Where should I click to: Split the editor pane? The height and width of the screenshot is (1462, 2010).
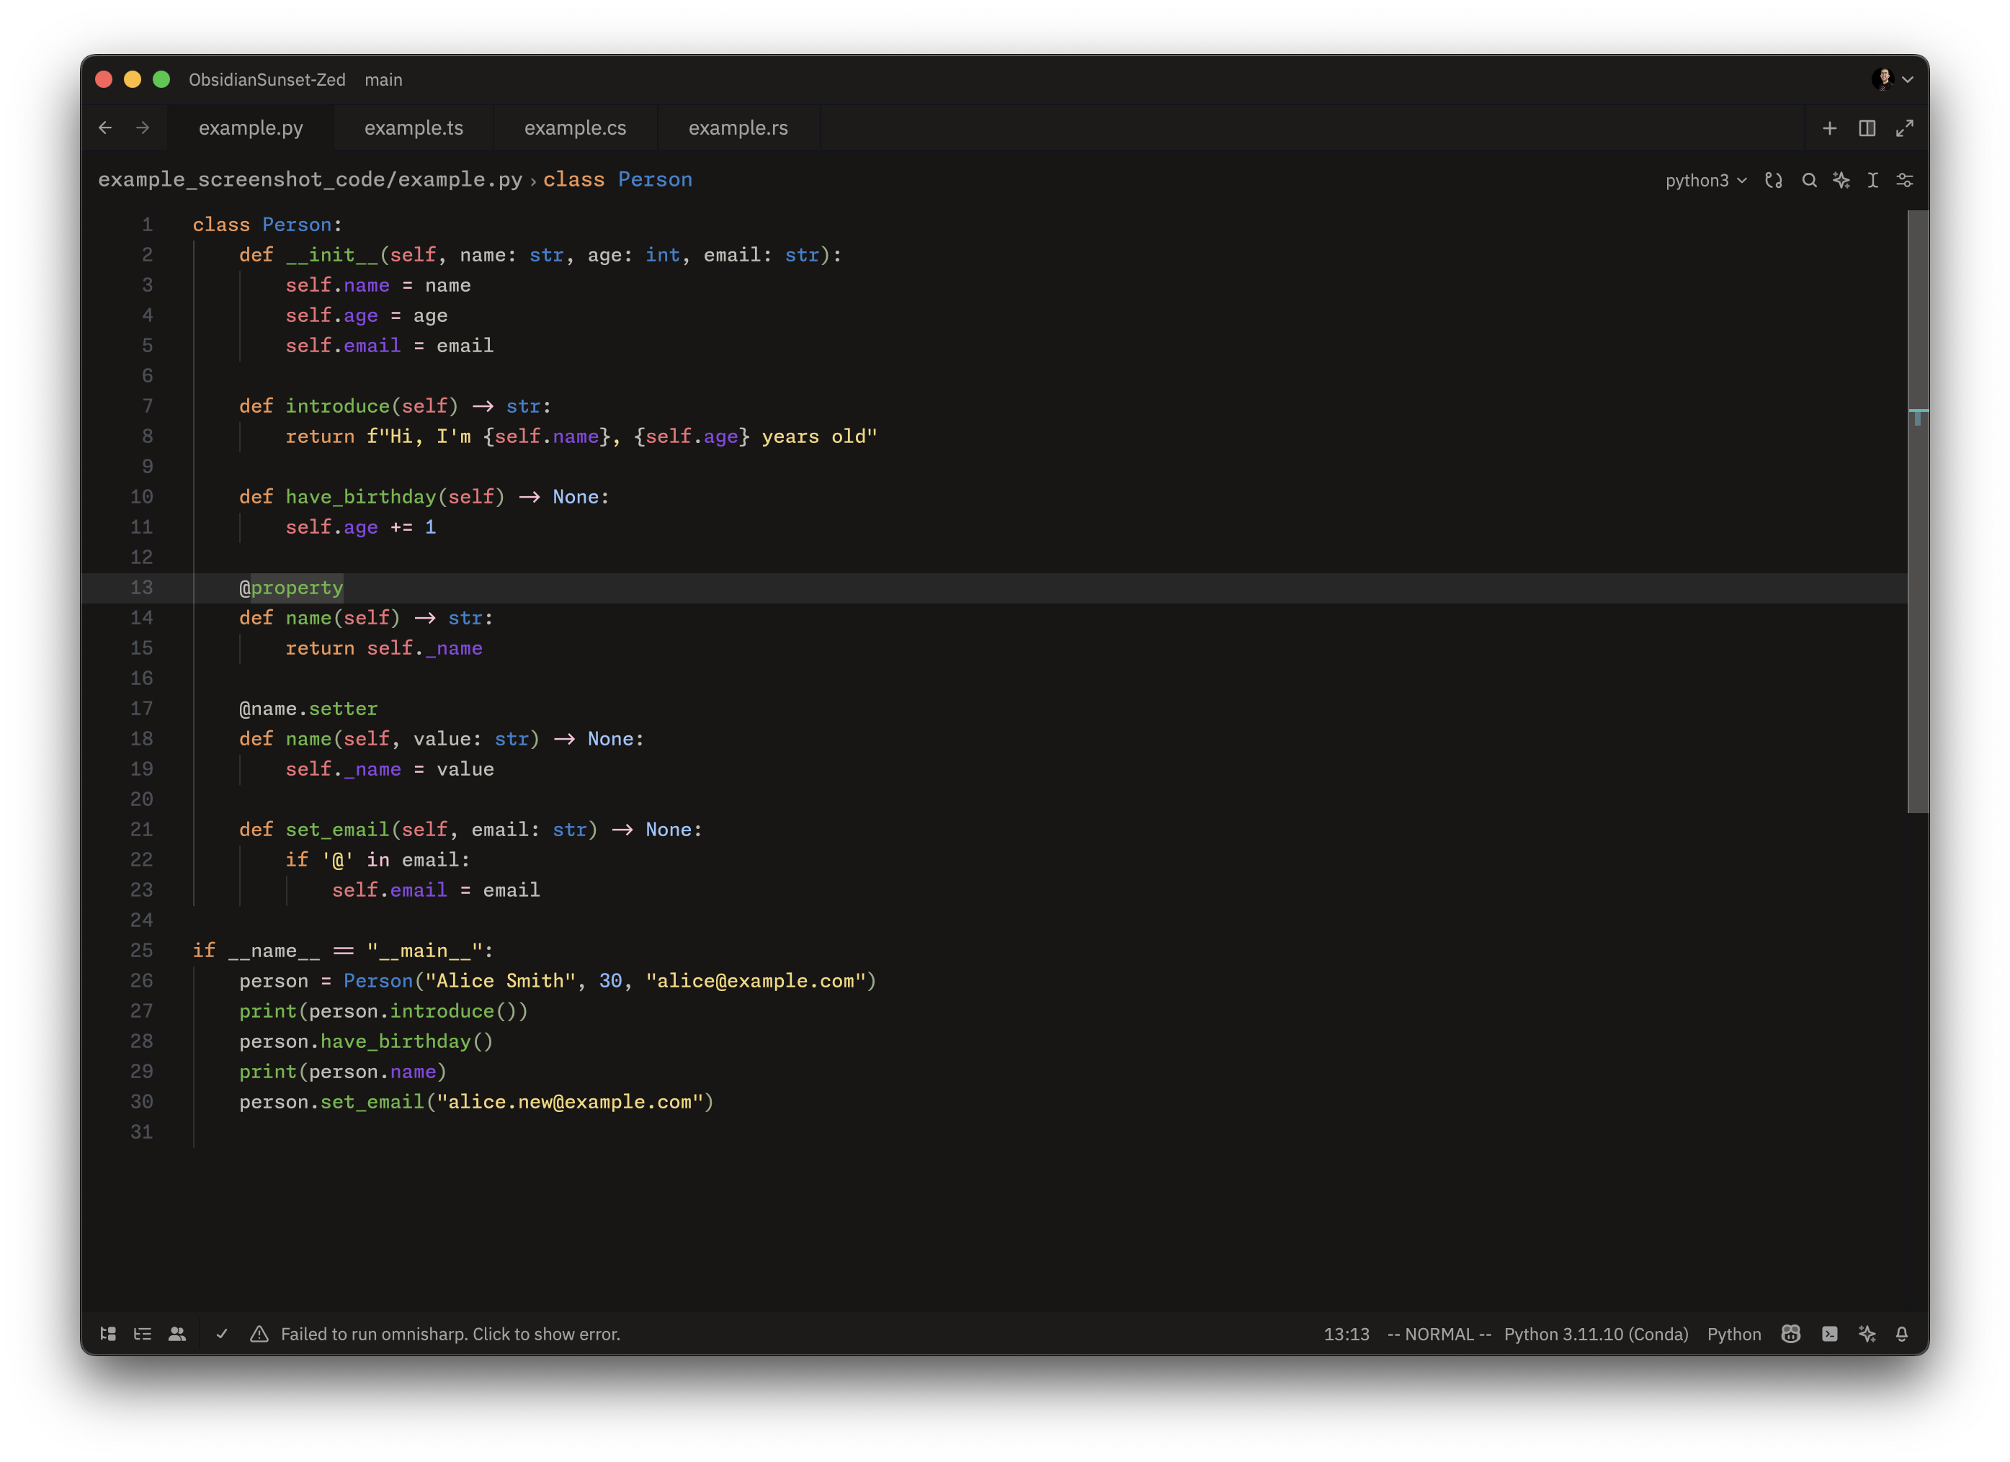1867,128
